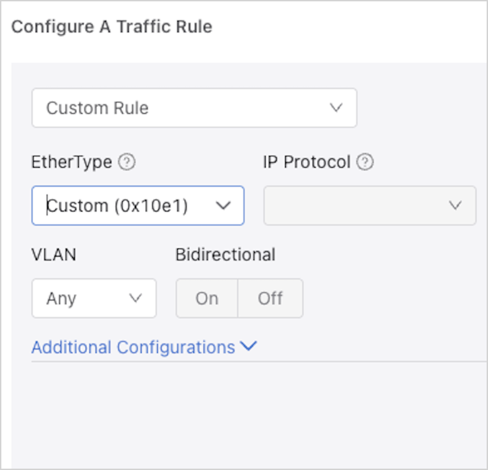Click the chevron arrow in IP Protocol box
This screenshot has width=488, height=470.
click(x=456, y=205)
